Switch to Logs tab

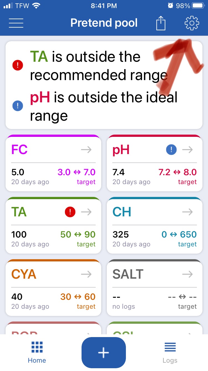[x=170, y=353]
